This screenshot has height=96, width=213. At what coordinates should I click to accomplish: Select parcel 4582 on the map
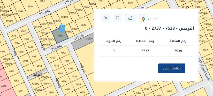click(x=16, y=81)
